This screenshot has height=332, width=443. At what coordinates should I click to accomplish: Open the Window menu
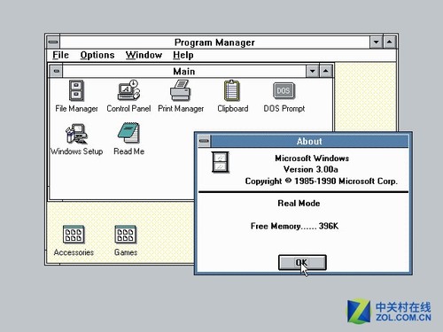pyautogui.click(x=144, y=55)
